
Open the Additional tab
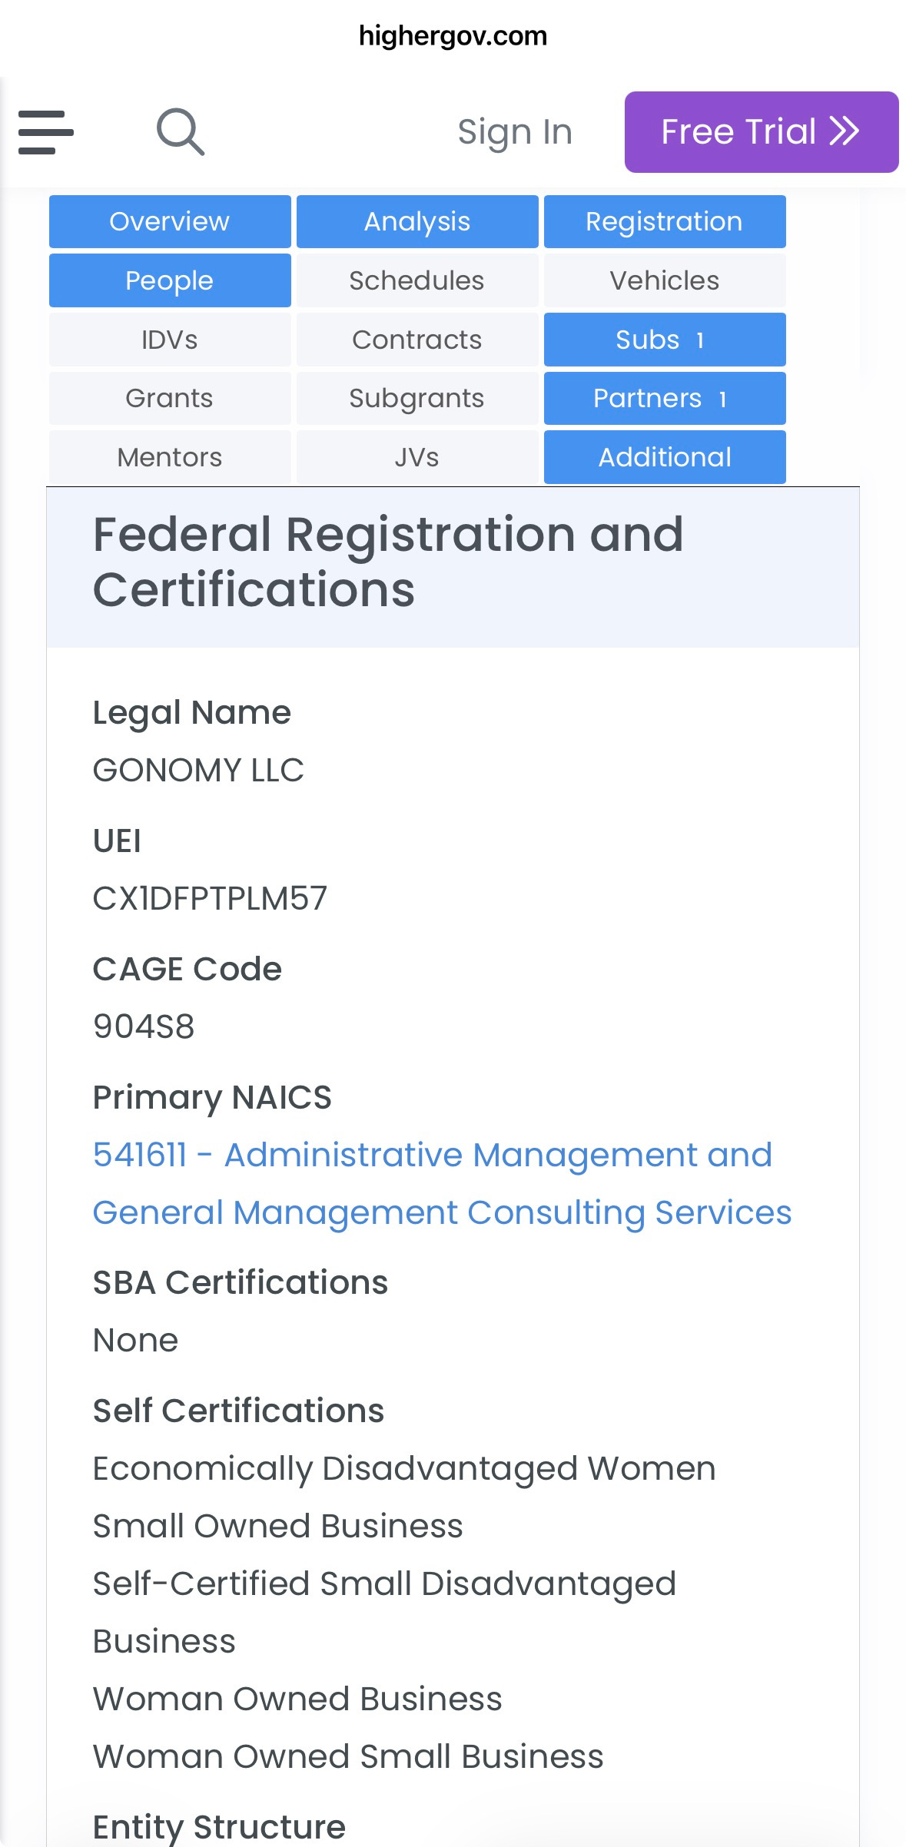tap(665, 457)
